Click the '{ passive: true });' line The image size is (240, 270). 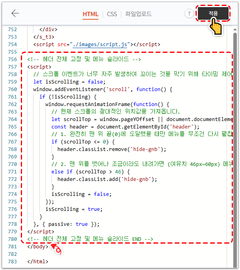click(66, 224)
